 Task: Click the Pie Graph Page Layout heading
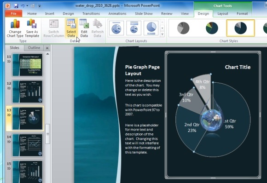point(142,70)
